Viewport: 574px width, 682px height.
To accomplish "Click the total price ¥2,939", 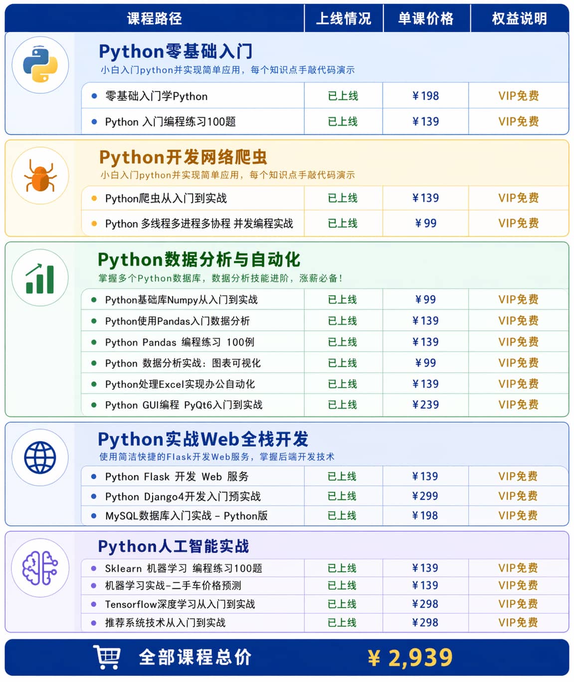I will click(410, 658).
